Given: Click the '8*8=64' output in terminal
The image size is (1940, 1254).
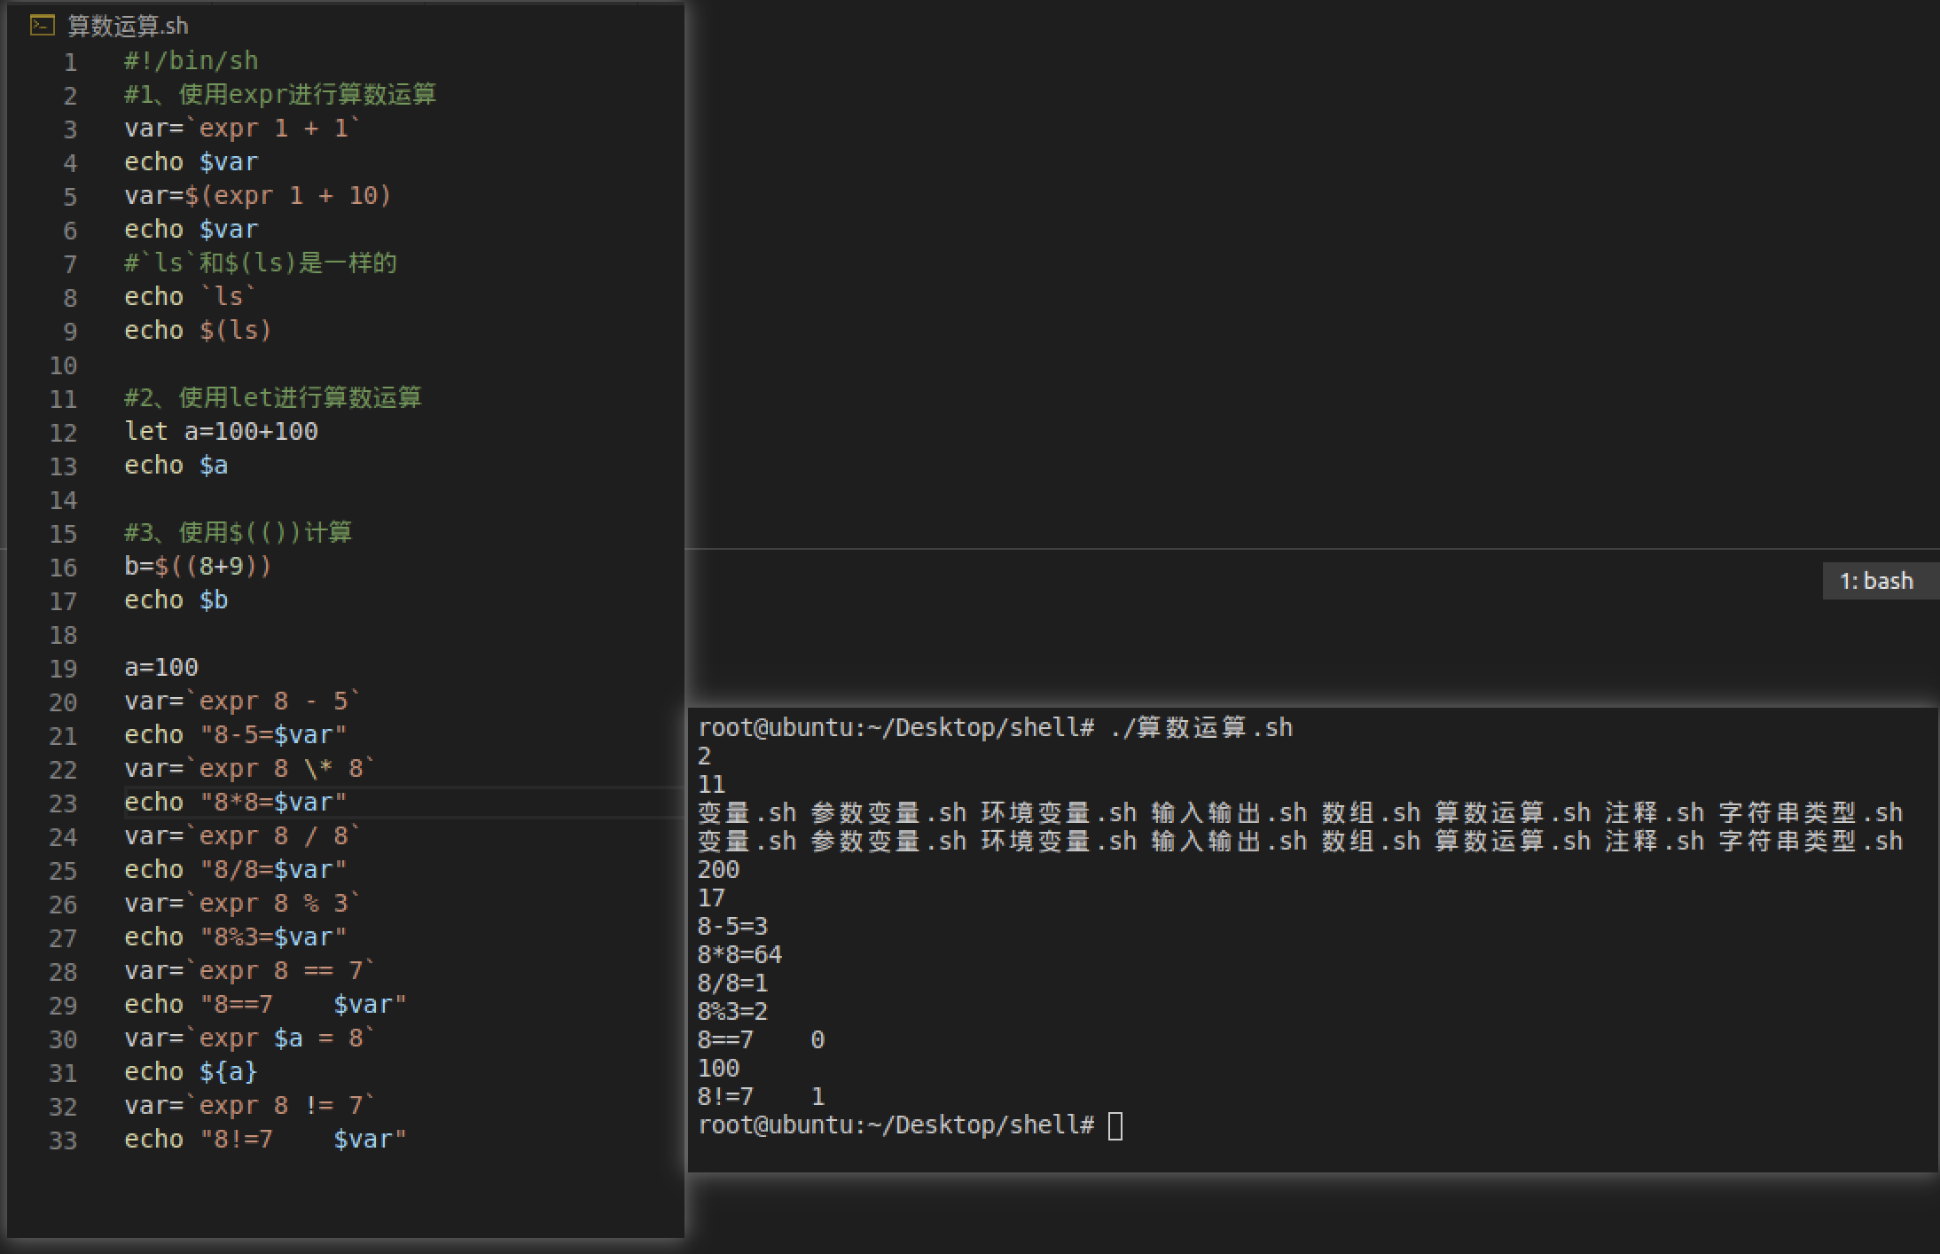Looking at the screenshot, I should click(739, 955).
